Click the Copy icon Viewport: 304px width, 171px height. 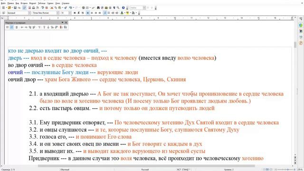56,8
